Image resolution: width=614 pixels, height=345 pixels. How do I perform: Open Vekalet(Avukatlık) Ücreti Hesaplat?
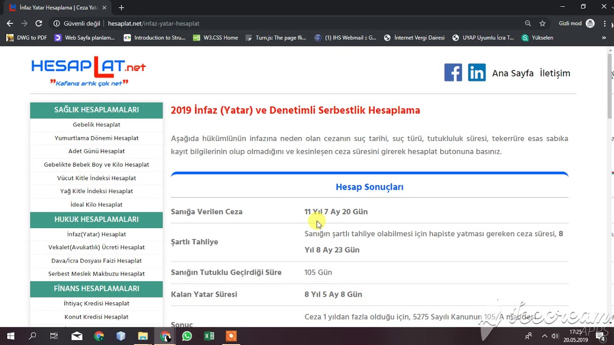pyautogui.click(x=96, y=247)
